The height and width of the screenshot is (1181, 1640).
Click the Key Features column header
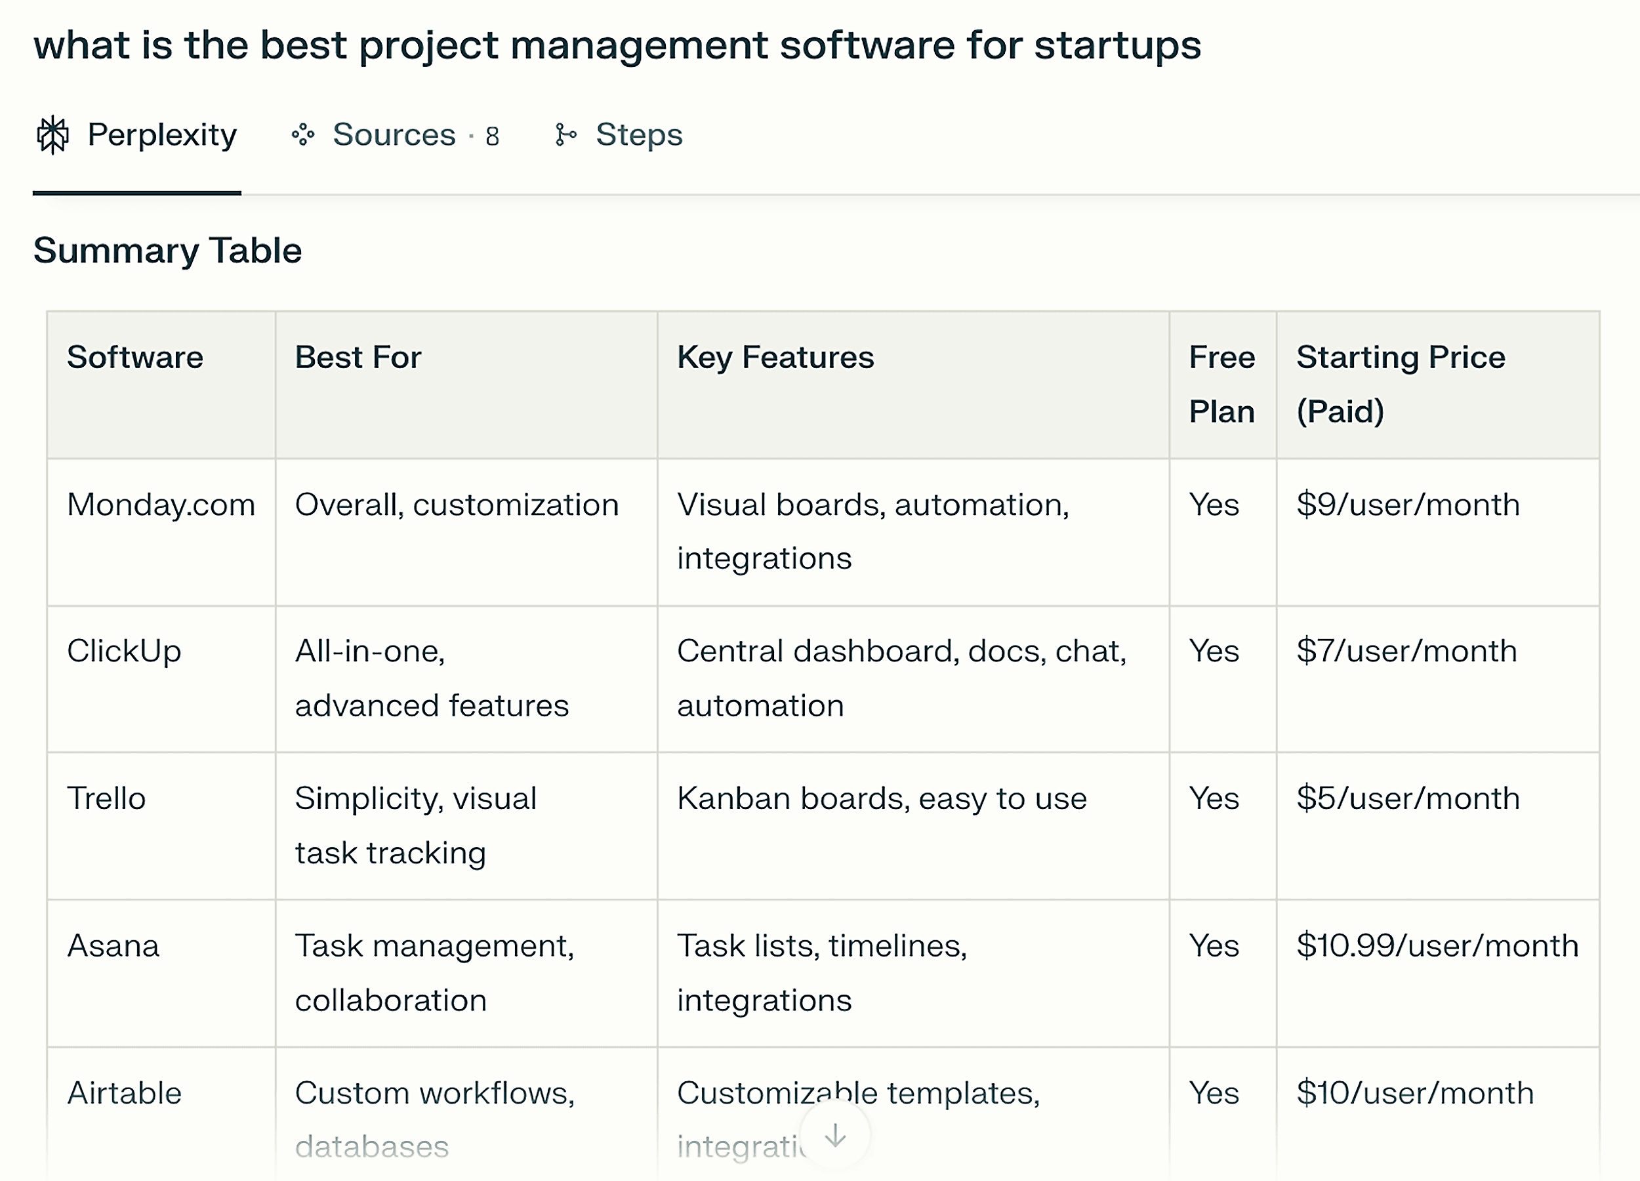(775, 358)
